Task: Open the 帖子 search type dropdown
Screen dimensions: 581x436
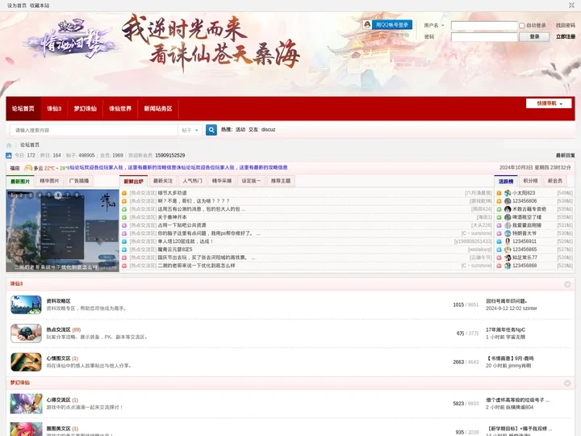Action: click(x=190, y=130)
